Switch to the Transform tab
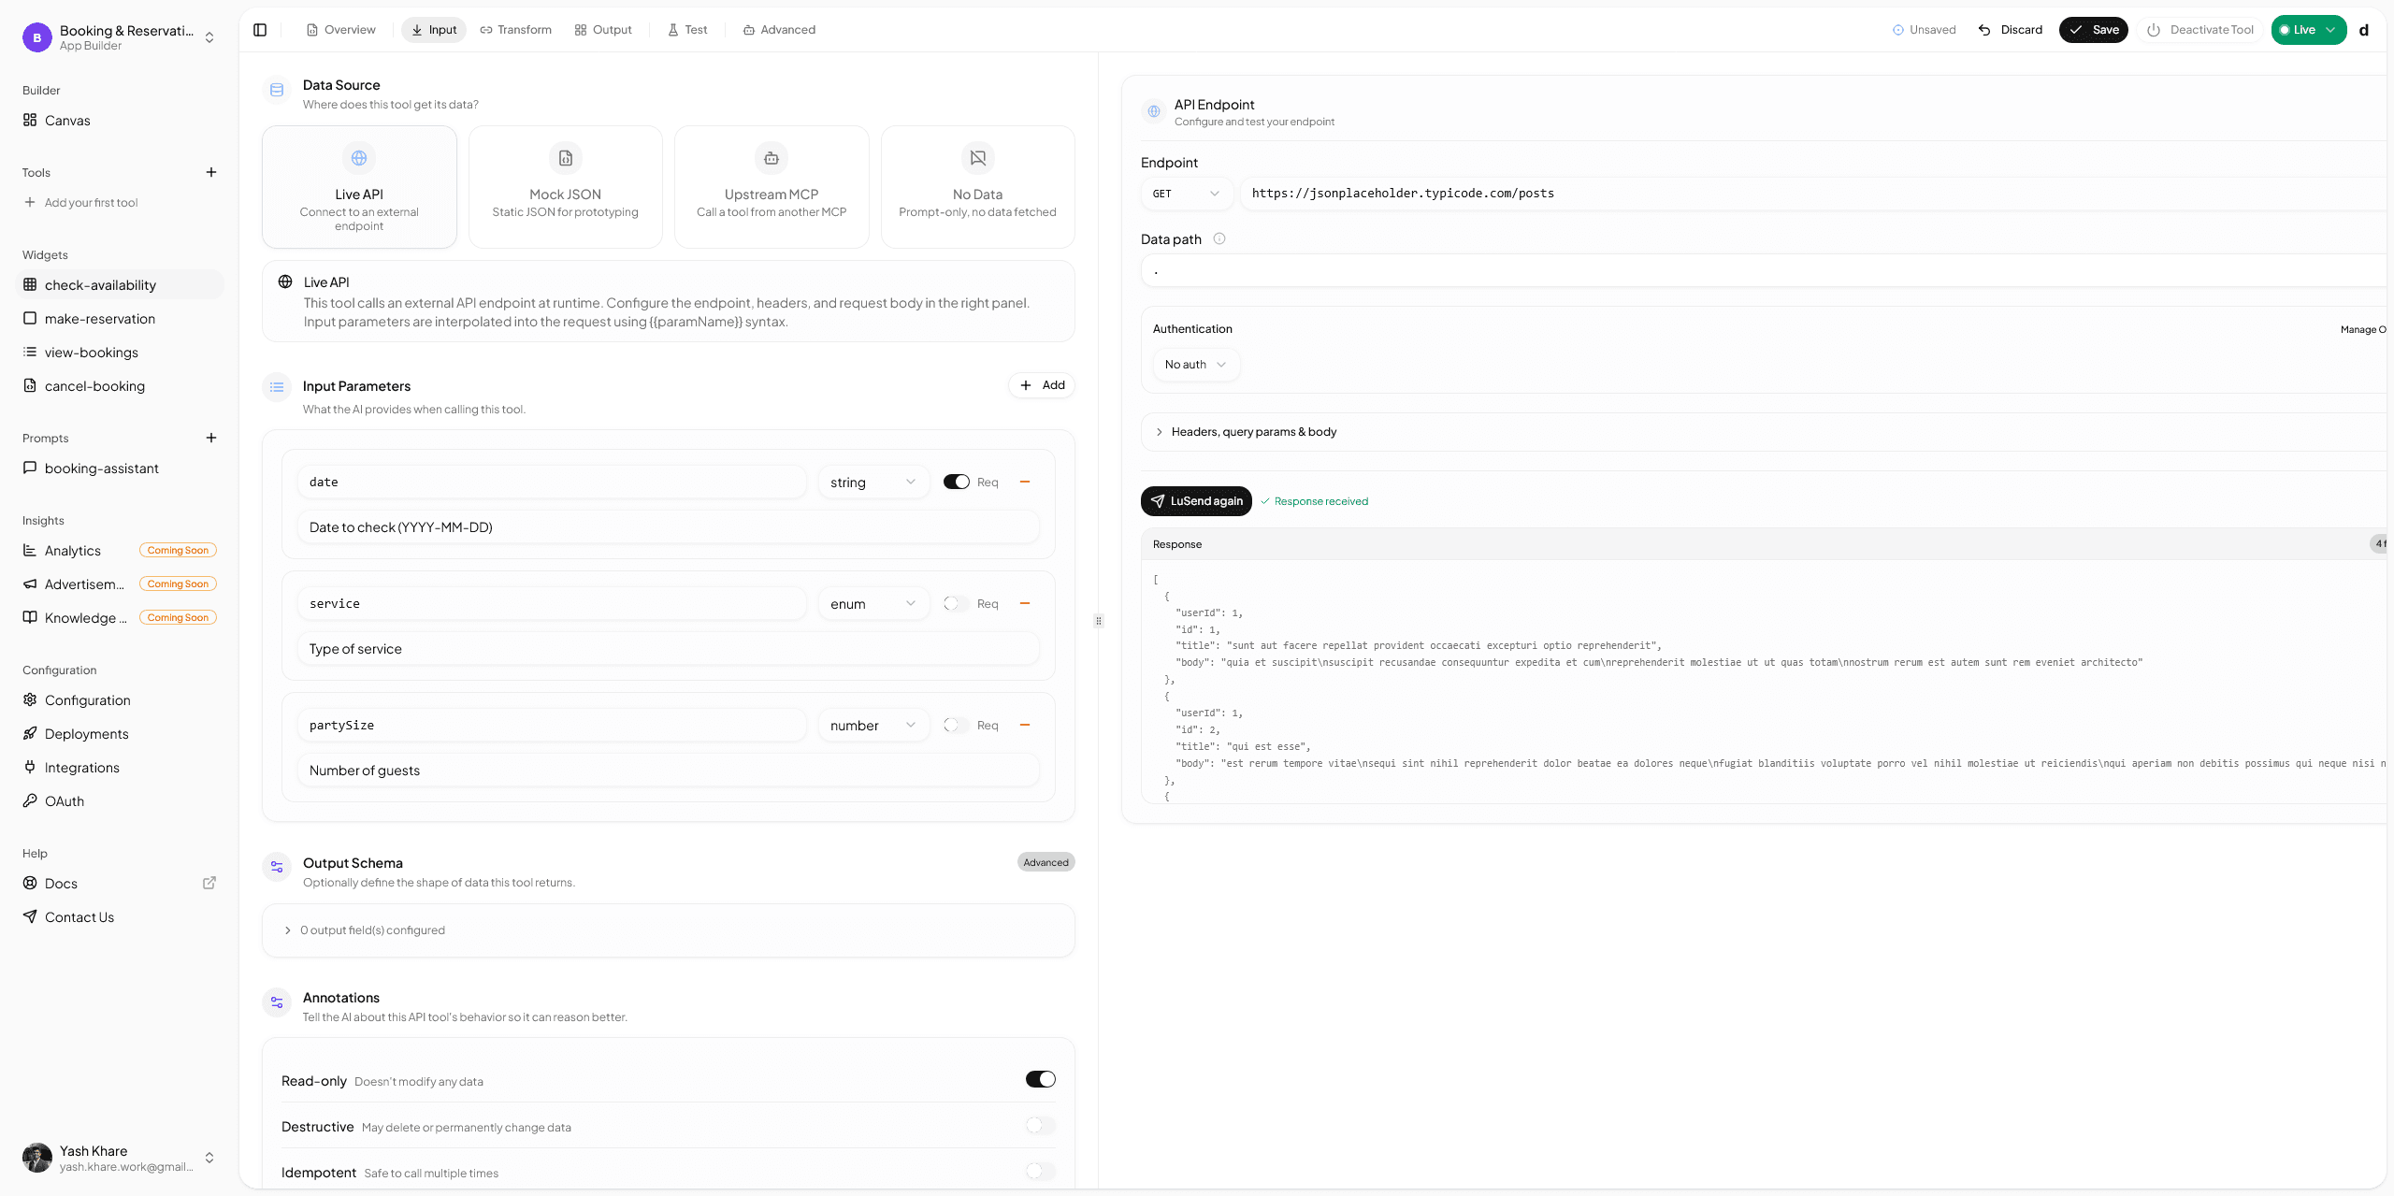The image size is (2394, 1196). (515, 29)
